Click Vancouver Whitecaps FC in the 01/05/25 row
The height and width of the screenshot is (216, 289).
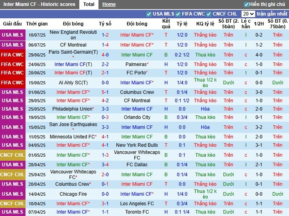(137, 155)
